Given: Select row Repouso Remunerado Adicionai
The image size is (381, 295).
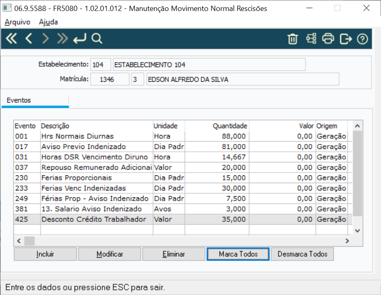Looking at the screenshot, I should 183,168.
